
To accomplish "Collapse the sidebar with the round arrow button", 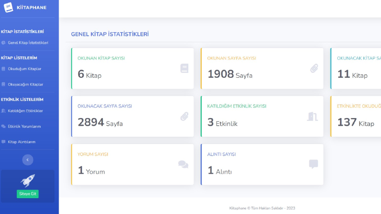I will point(28,160).
